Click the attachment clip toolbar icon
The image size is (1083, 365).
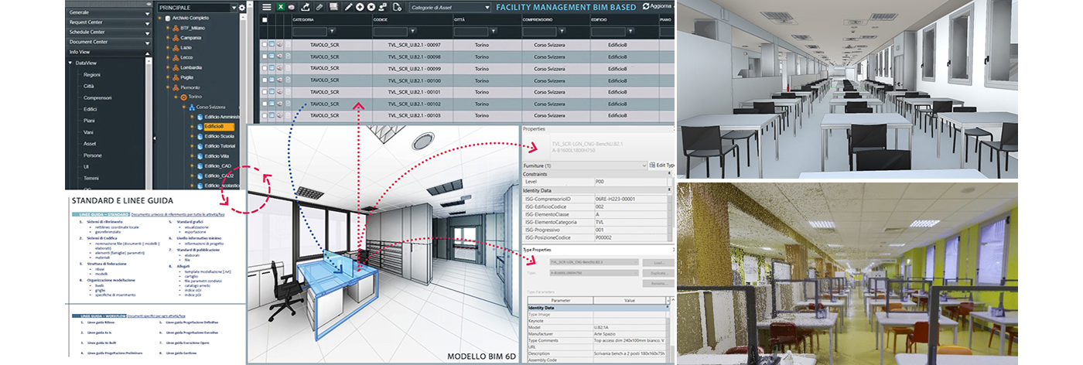coord(319,7)
